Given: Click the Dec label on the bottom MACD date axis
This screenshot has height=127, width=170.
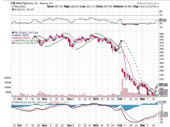Looking at the screenshot, I should [x=70, y=125].
